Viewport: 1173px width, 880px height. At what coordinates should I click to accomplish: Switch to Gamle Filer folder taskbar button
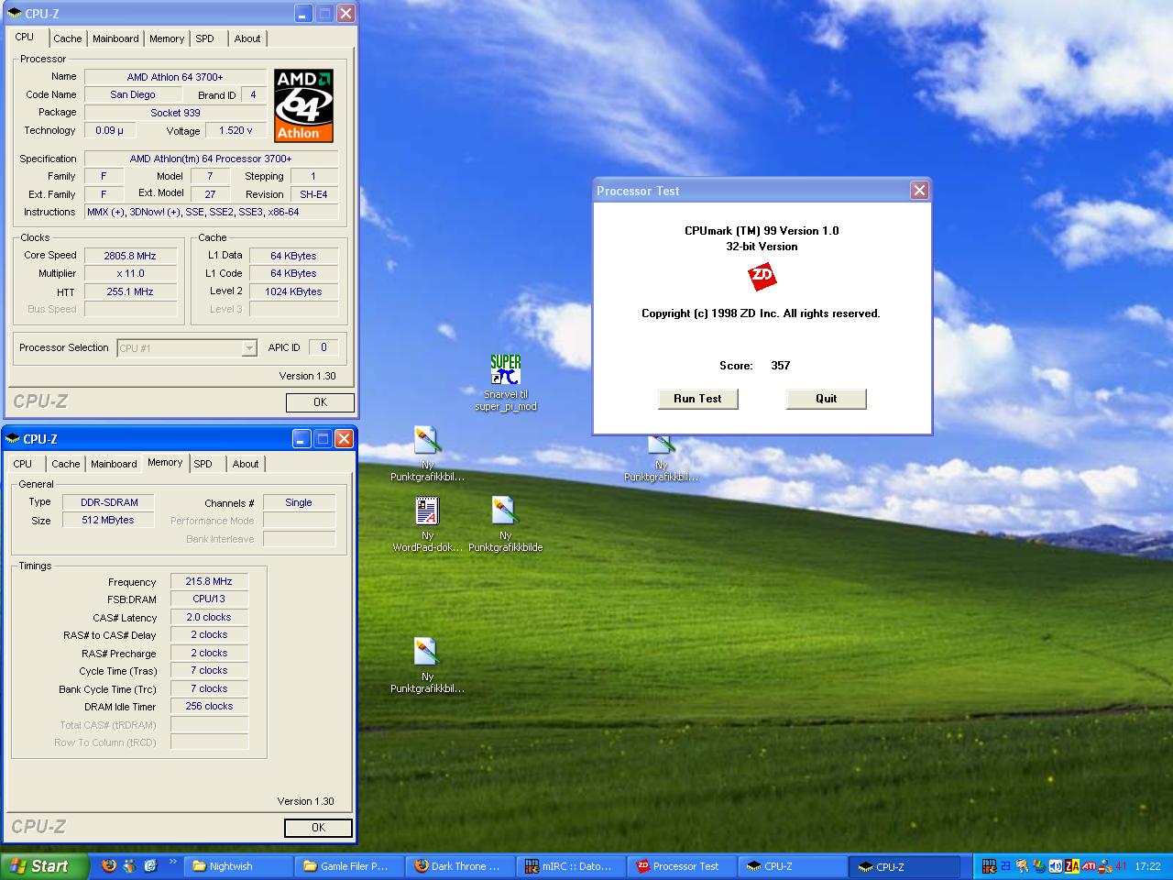tap(350, 866)
